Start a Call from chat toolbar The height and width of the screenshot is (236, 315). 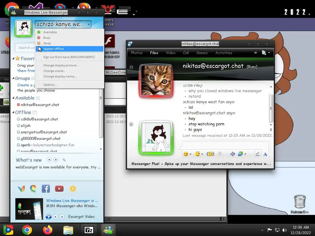(186, 53)
